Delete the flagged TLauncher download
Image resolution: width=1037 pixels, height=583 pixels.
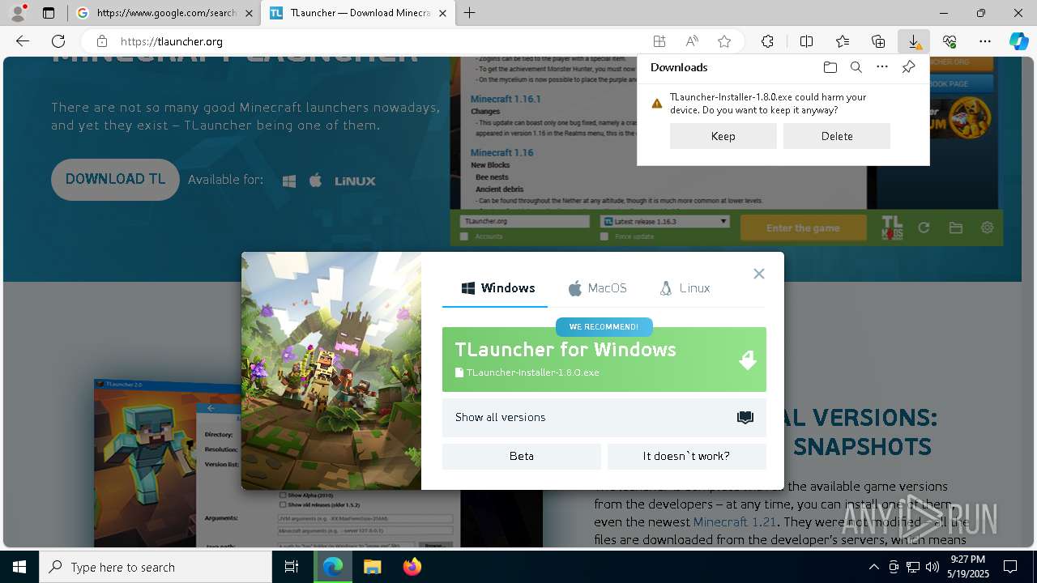click(x=837, y=136)
